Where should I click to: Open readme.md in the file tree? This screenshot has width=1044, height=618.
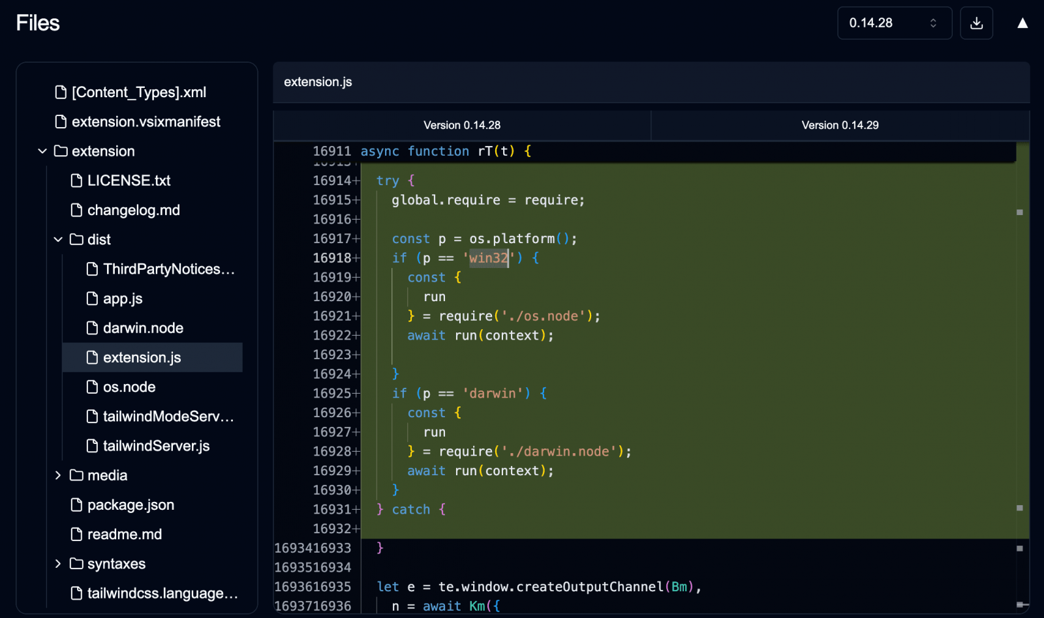coord(124,535)
